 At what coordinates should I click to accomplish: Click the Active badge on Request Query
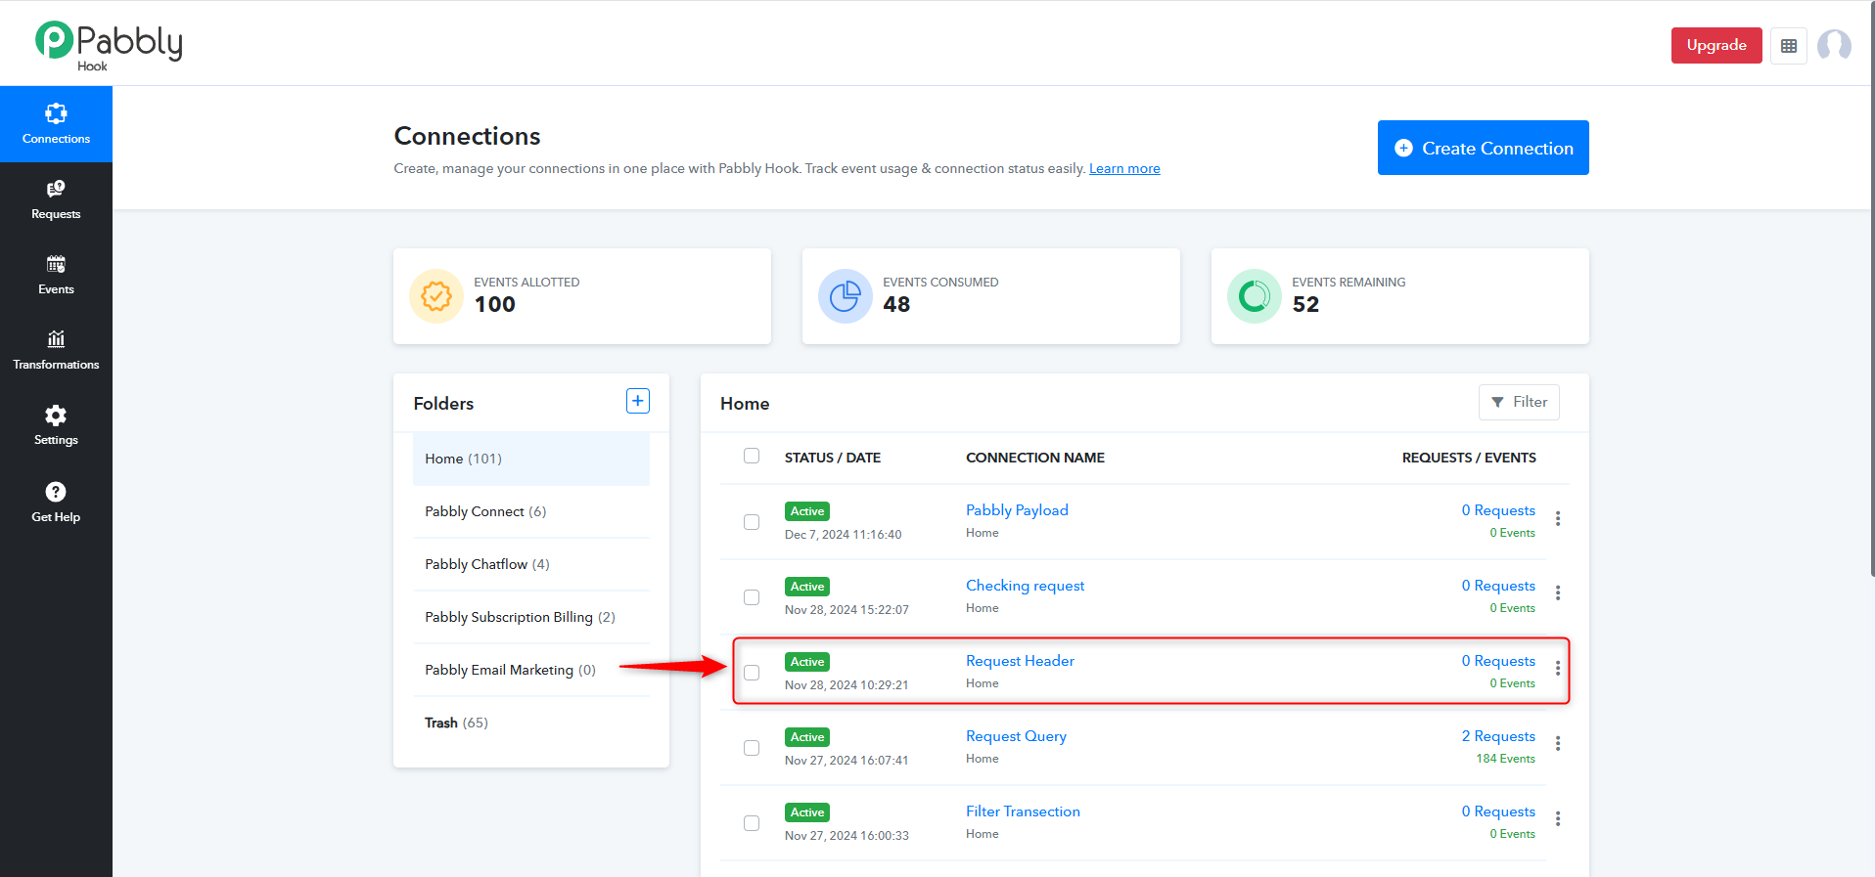[x=807, y=737]
